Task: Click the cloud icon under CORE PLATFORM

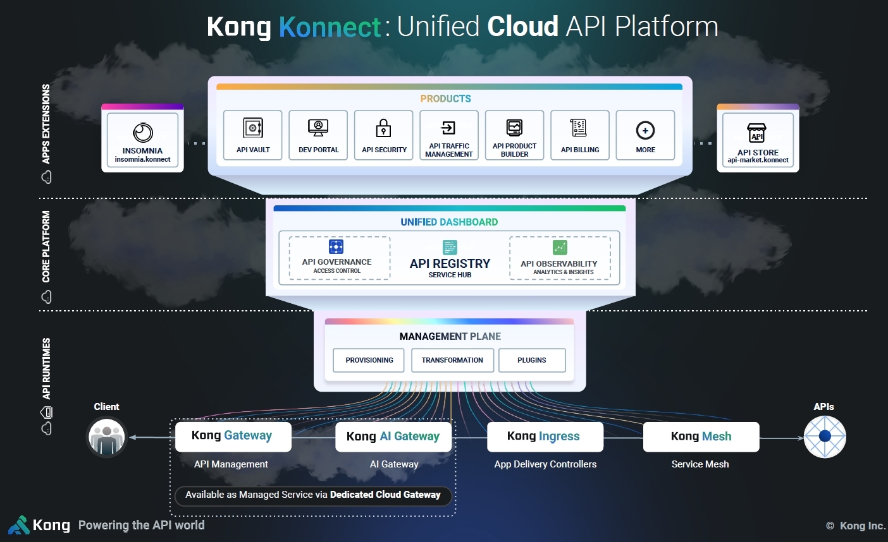Action: (x=46, y=297)
